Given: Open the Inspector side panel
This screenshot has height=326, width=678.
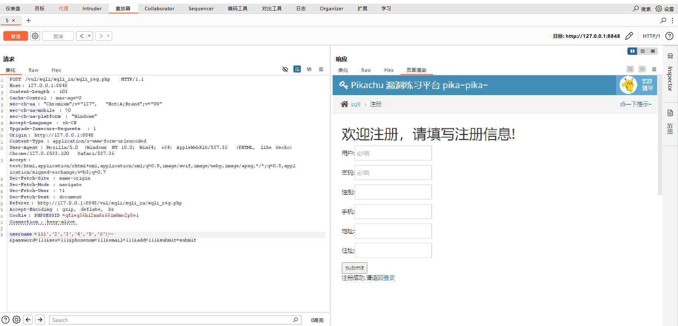Looking at the screenshot, I should click(670, 78).
